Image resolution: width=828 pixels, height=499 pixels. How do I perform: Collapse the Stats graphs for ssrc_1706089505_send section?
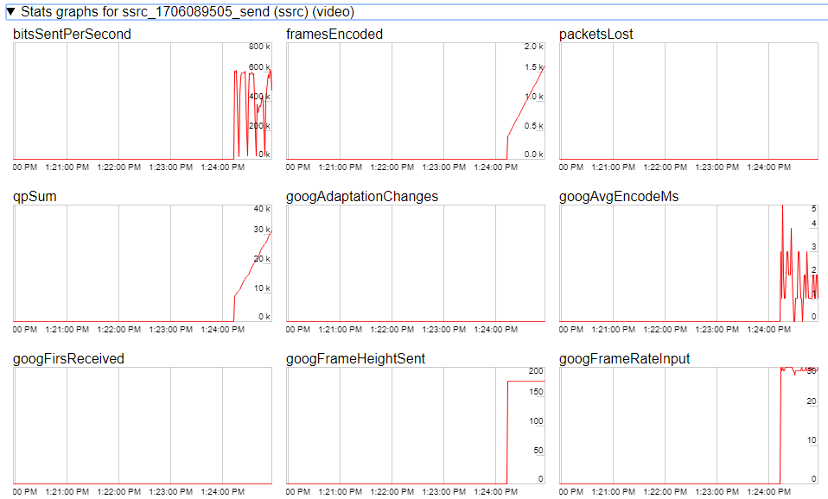11,12
